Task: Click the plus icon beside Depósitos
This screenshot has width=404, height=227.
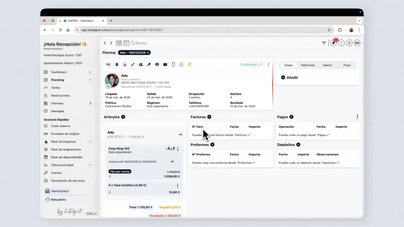Action: [x=298, y=145]
